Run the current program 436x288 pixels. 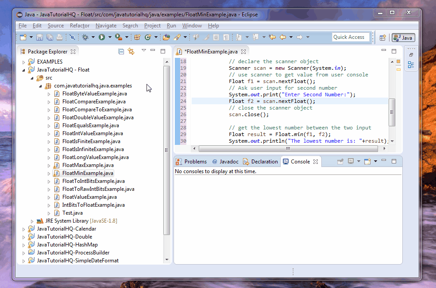coord(101,37)
